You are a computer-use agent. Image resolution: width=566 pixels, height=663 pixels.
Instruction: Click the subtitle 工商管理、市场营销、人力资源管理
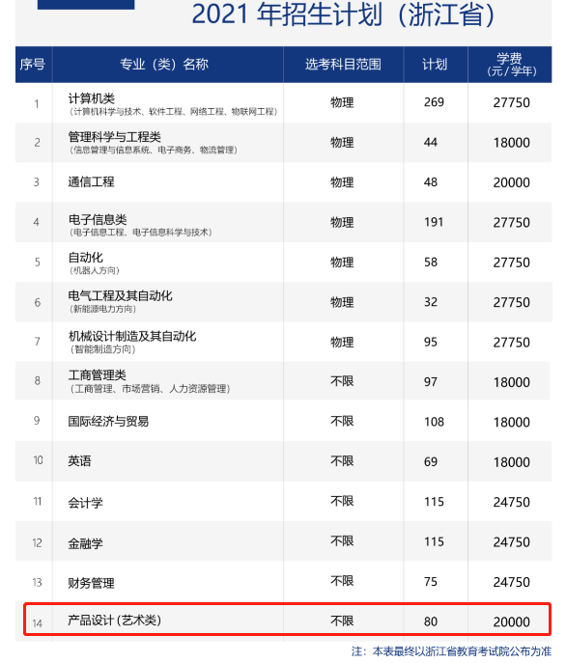click(150, 388)
